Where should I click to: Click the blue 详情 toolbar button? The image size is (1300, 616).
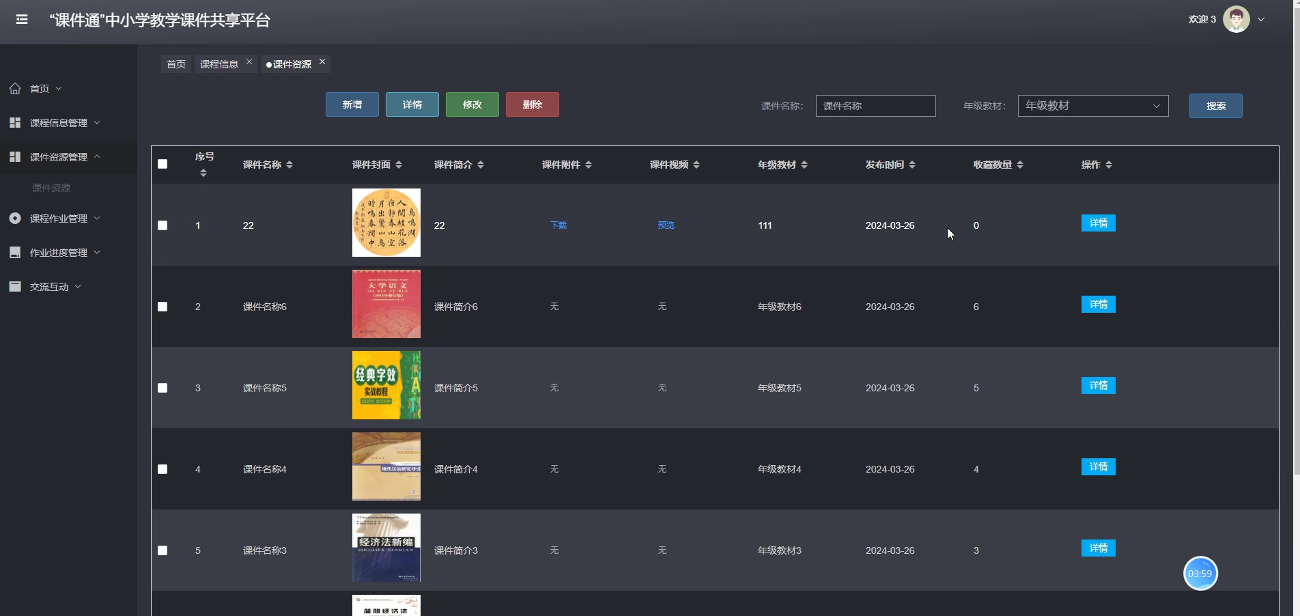pos(412,104)
